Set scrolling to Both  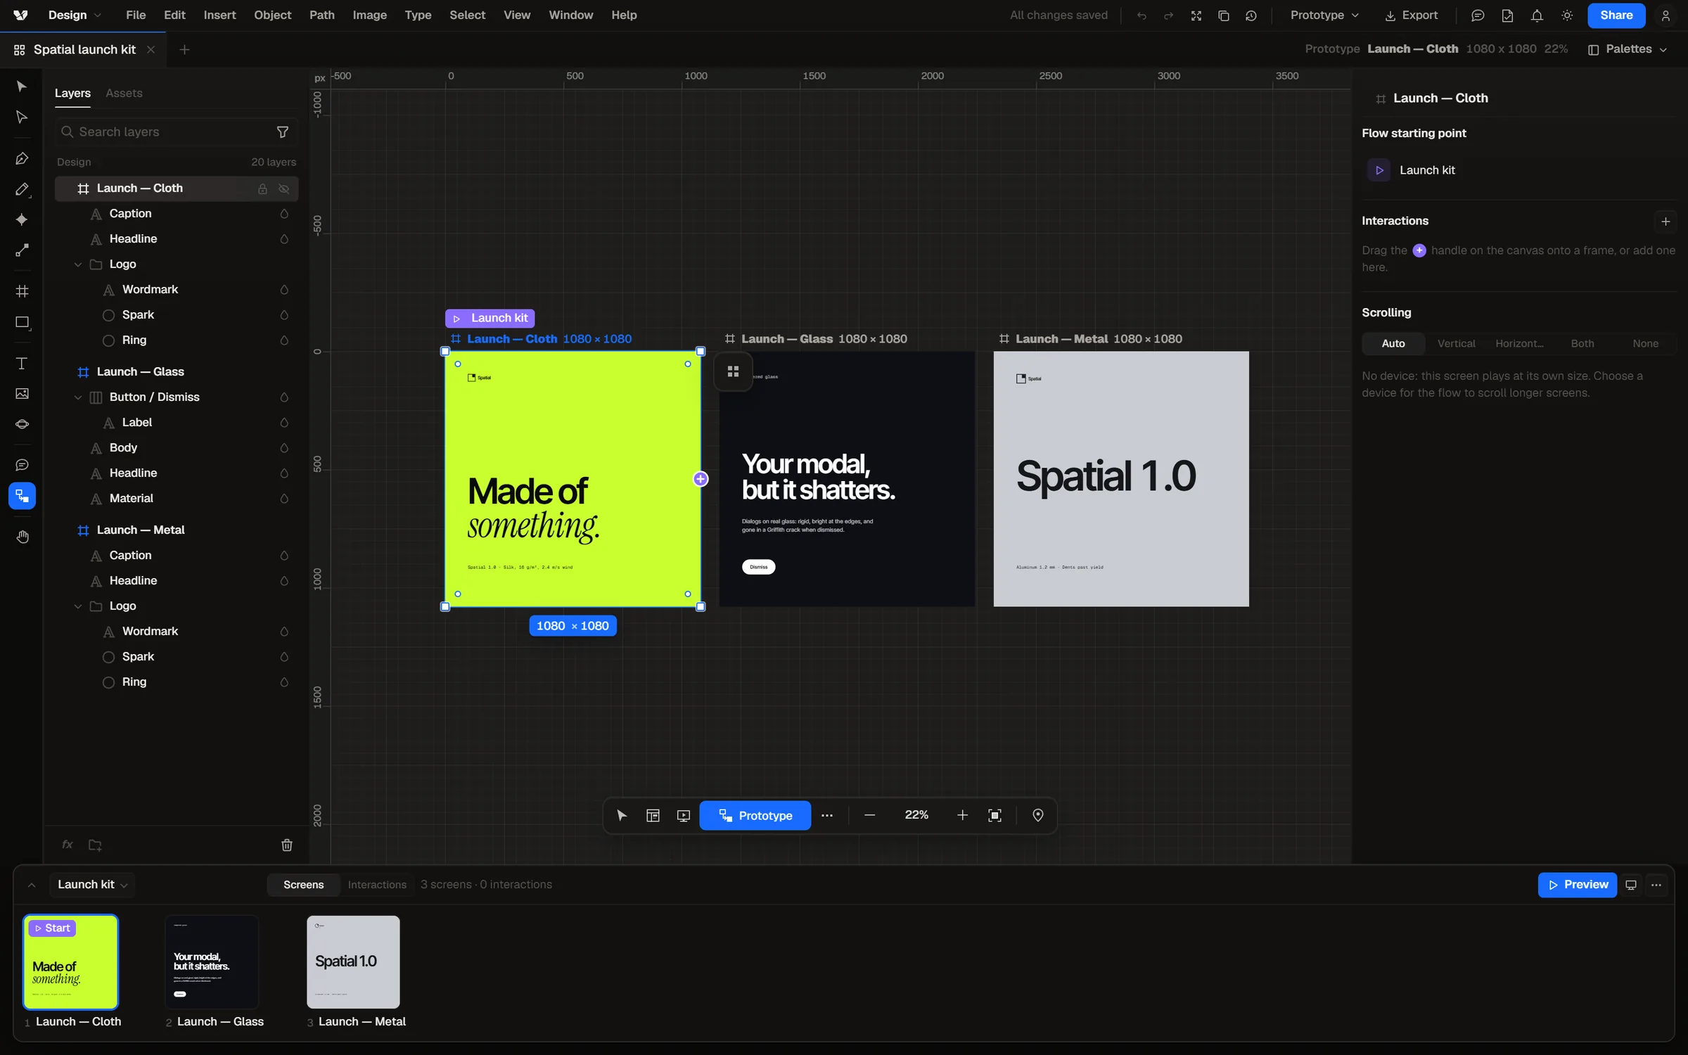click(1582, 344)
